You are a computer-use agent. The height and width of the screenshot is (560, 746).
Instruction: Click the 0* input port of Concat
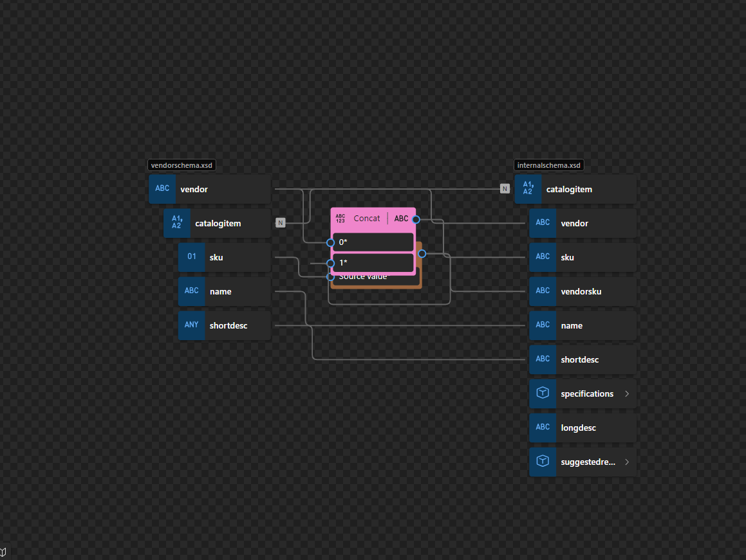tap(331, 242)
